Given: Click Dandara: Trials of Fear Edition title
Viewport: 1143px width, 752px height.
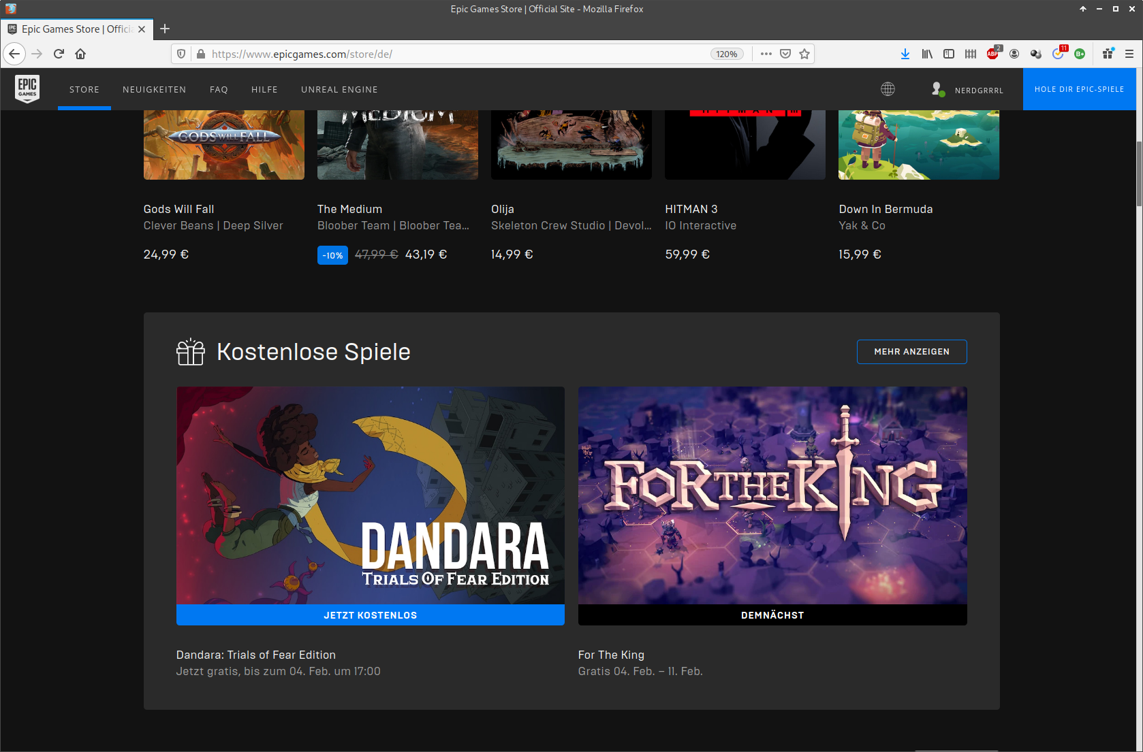Looking at the screenshot, I should (x=256, y=655).
